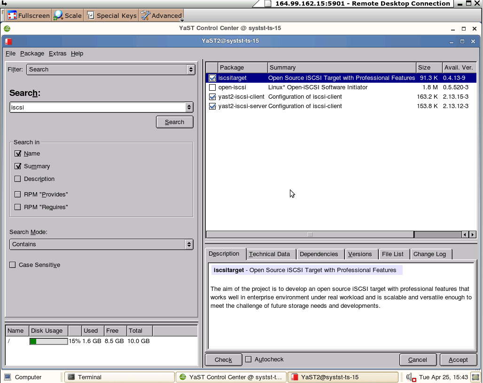
Task: Click the Fullscreen toolbar icon
Action: click(12, 16)
